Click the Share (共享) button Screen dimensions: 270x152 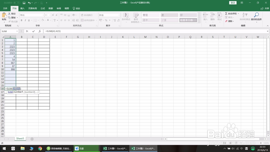265,8
